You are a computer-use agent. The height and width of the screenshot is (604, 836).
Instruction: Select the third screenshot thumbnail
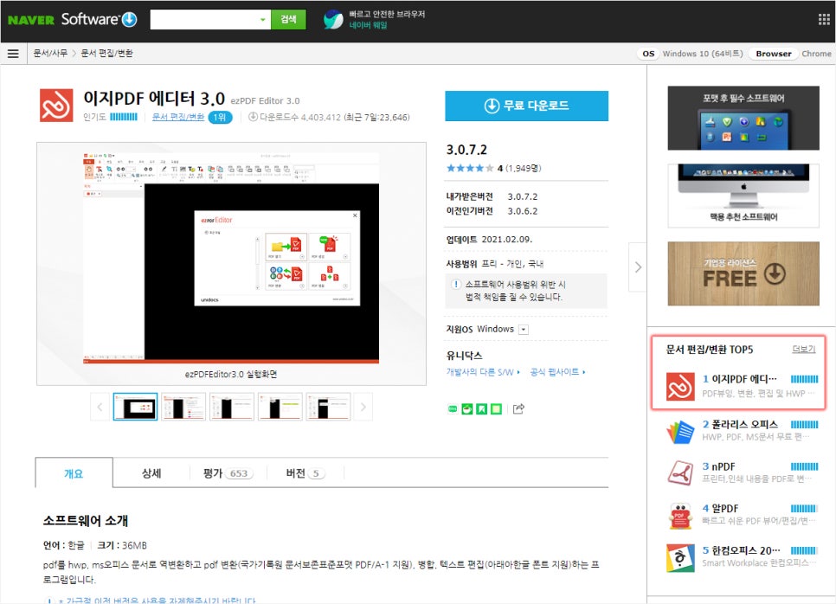click(232, 408)
